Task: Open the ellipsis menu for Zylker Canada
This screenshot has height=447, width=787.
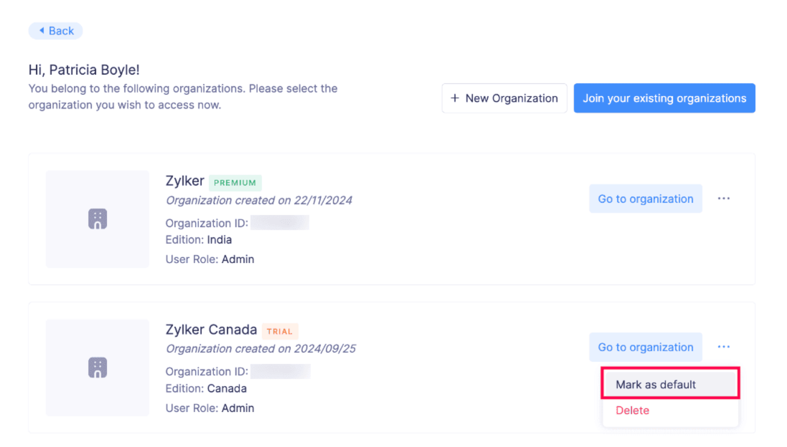Action: tap(724, 347)
